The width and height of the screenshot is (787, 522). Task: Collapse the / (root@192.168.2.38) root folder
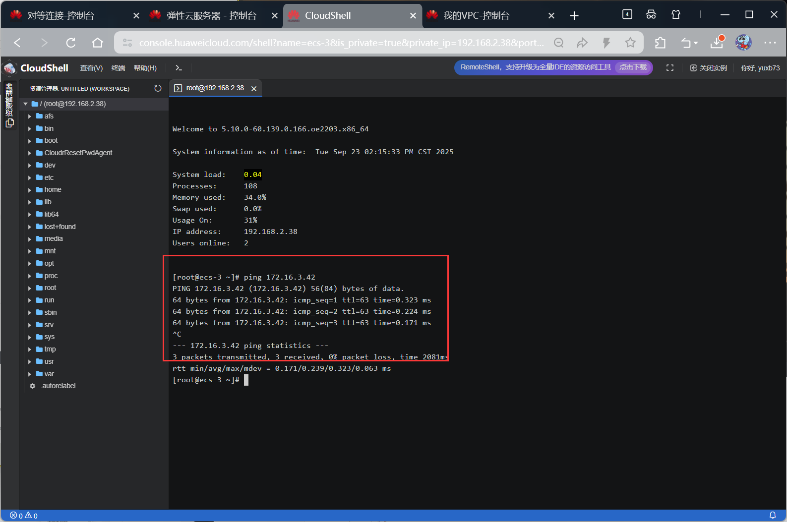tap(25, 104)
